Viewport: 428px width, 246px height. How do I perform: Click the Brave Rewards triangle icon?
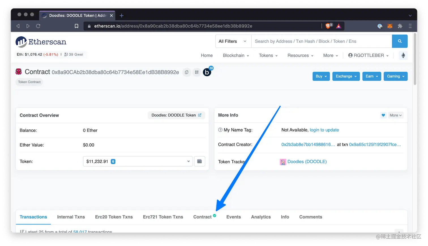(x=339, y=26)
